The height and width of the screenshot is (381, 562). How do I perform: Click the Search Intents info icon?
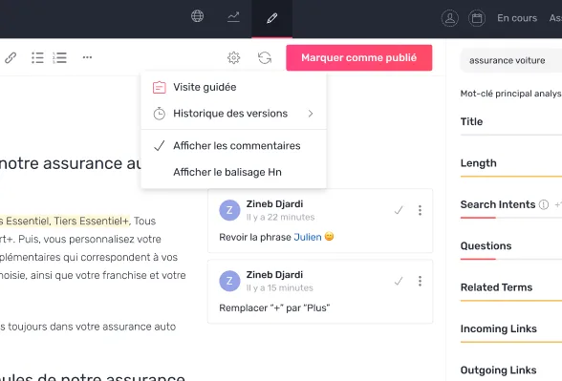tap(544, 204)
